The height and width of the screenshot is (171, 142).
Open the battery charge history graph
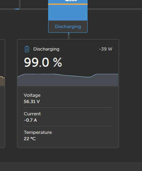pos(68,80)
